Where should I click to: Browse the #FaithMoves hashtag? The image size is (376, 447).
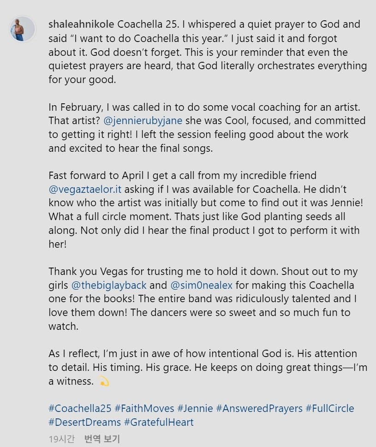click(x=144, y=409)
